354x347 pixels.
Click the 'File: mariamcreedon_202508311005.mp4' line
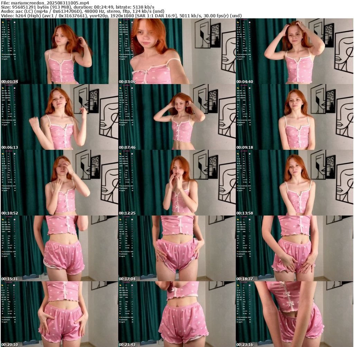tap(45, 3)
